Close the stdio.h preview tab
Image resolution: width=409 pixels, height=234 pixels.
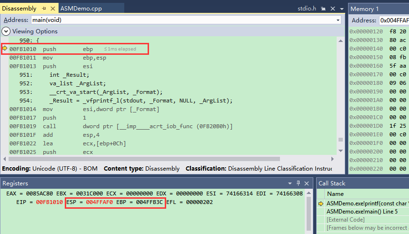point(332,9)
